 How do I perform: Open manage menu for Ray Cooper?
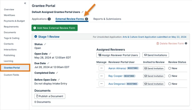click(x=102, y=76)
